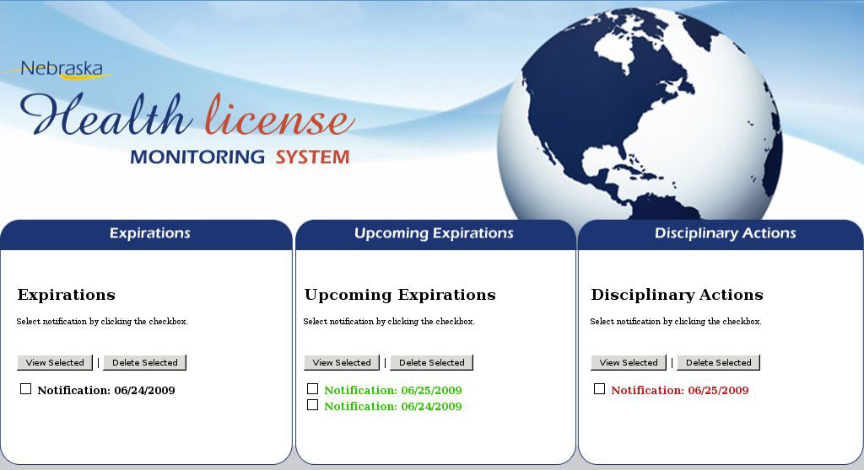Click View Selected under Disciplinary Actions
864x470 pixels.
coord(629,363)
